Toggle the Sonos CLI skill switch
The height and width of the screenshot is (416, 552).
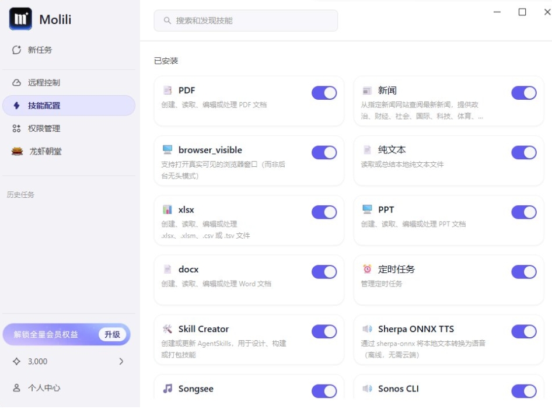point(524,391)
